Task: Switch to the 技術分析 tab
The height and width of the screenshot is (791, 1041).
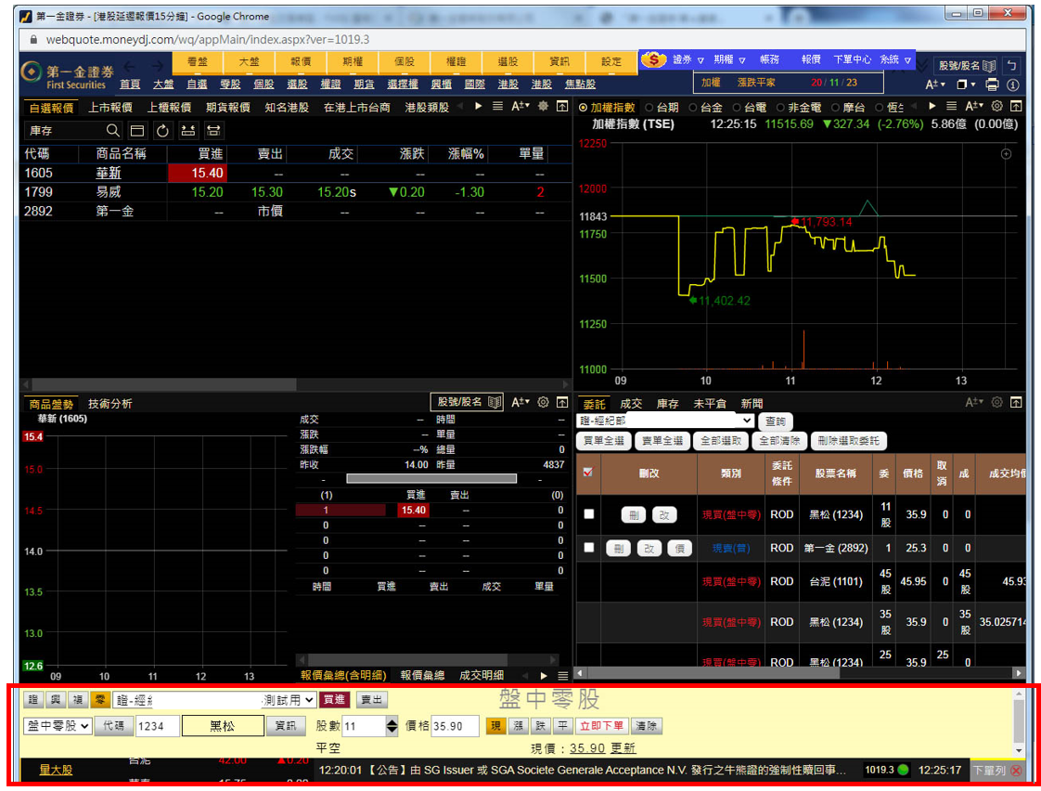Action: [x=110, y=404]
